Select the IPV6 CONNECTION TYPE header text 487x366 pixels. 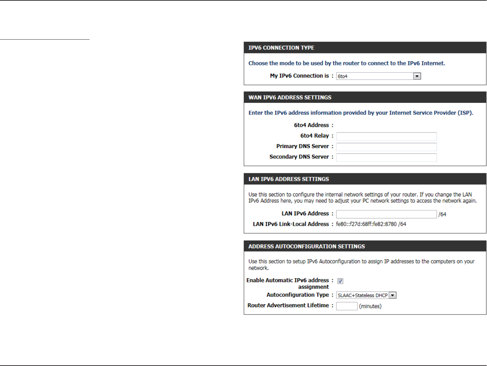click(x=281, y=48)
